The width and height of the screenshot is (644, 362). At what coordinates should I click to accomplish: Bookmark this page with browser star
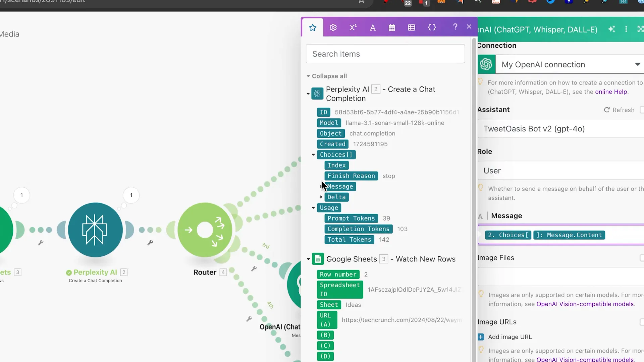[x=361, y=1]
